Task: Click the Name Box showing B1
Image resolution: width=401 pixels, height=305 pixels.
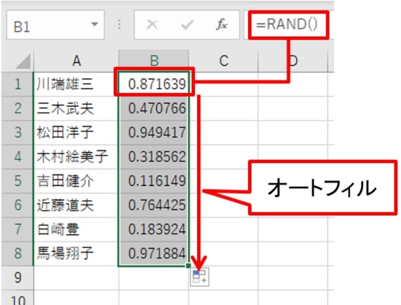Action: (x=45, y=25)
